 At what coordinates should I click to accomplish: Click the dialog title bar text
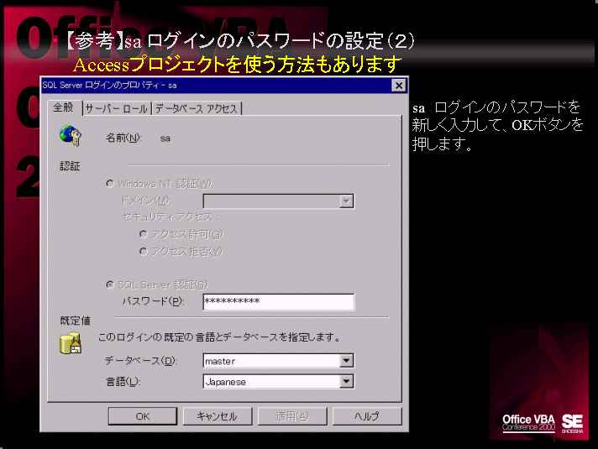(109, 85)
